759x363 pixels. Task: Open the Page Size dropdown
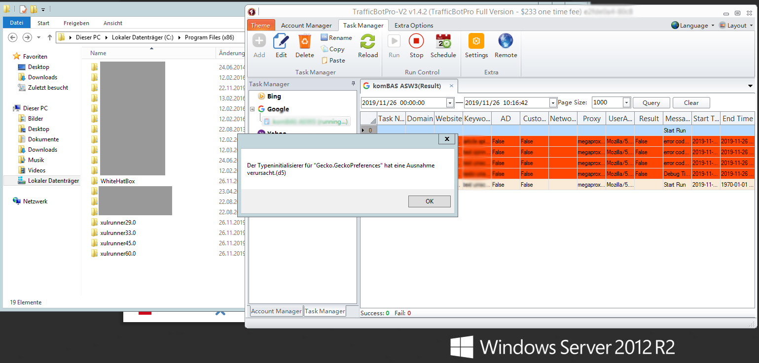point(626,102)
